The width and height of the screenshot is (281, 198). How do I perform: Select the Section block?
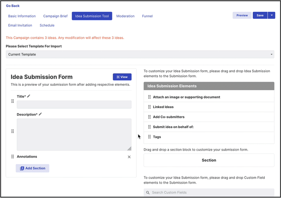(x=209, y=160)
